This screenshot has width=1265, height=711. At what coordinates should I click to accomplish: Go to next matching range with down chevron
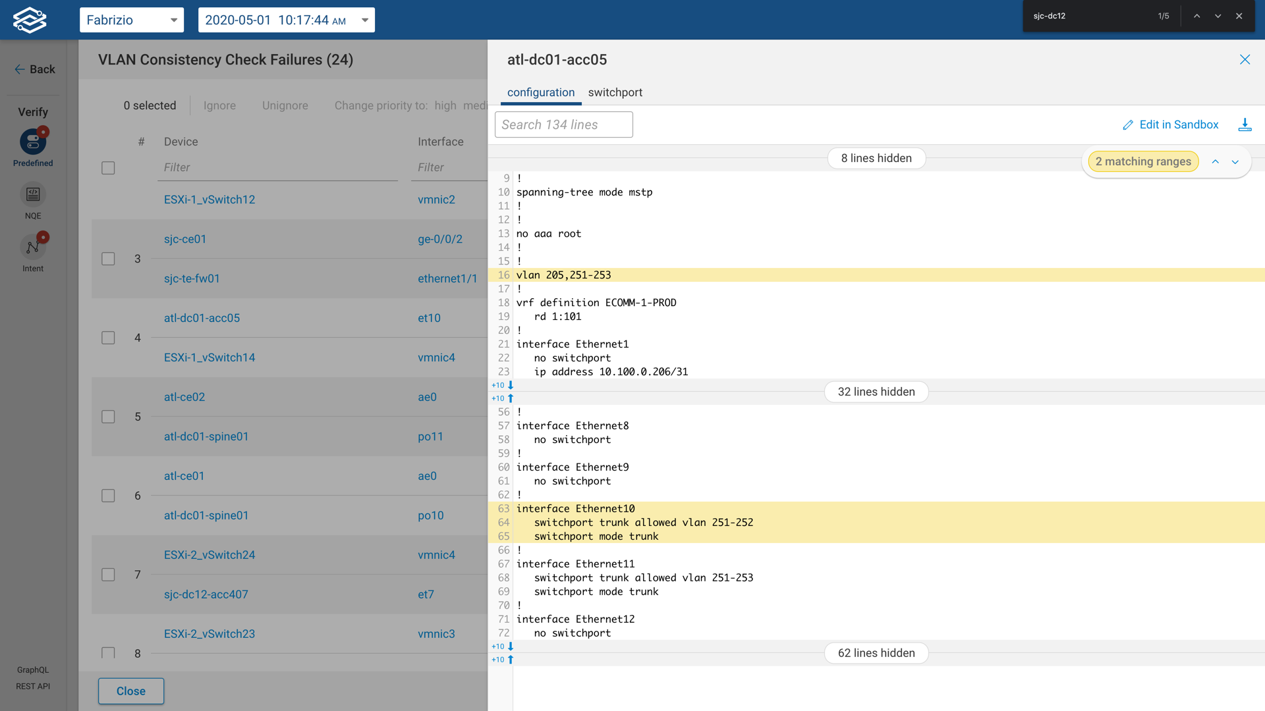point(1235,161)
